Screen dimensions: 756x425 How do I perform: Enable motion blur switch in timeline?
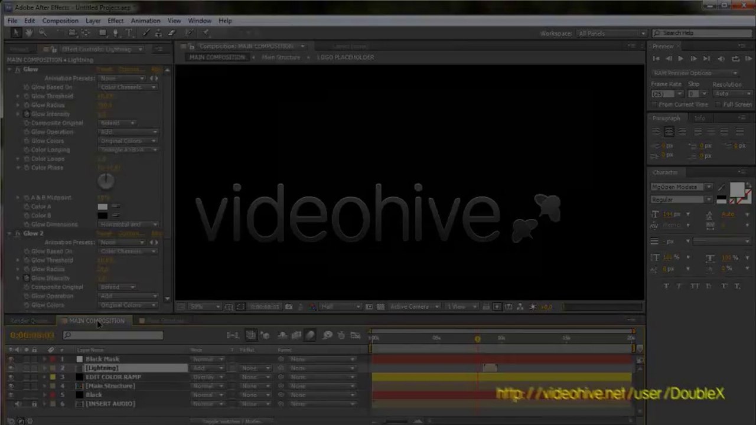tap(311, 335)
